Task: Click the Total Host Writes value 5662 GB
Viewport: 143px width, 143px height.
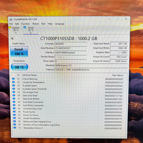Action: tap(119, 48)
